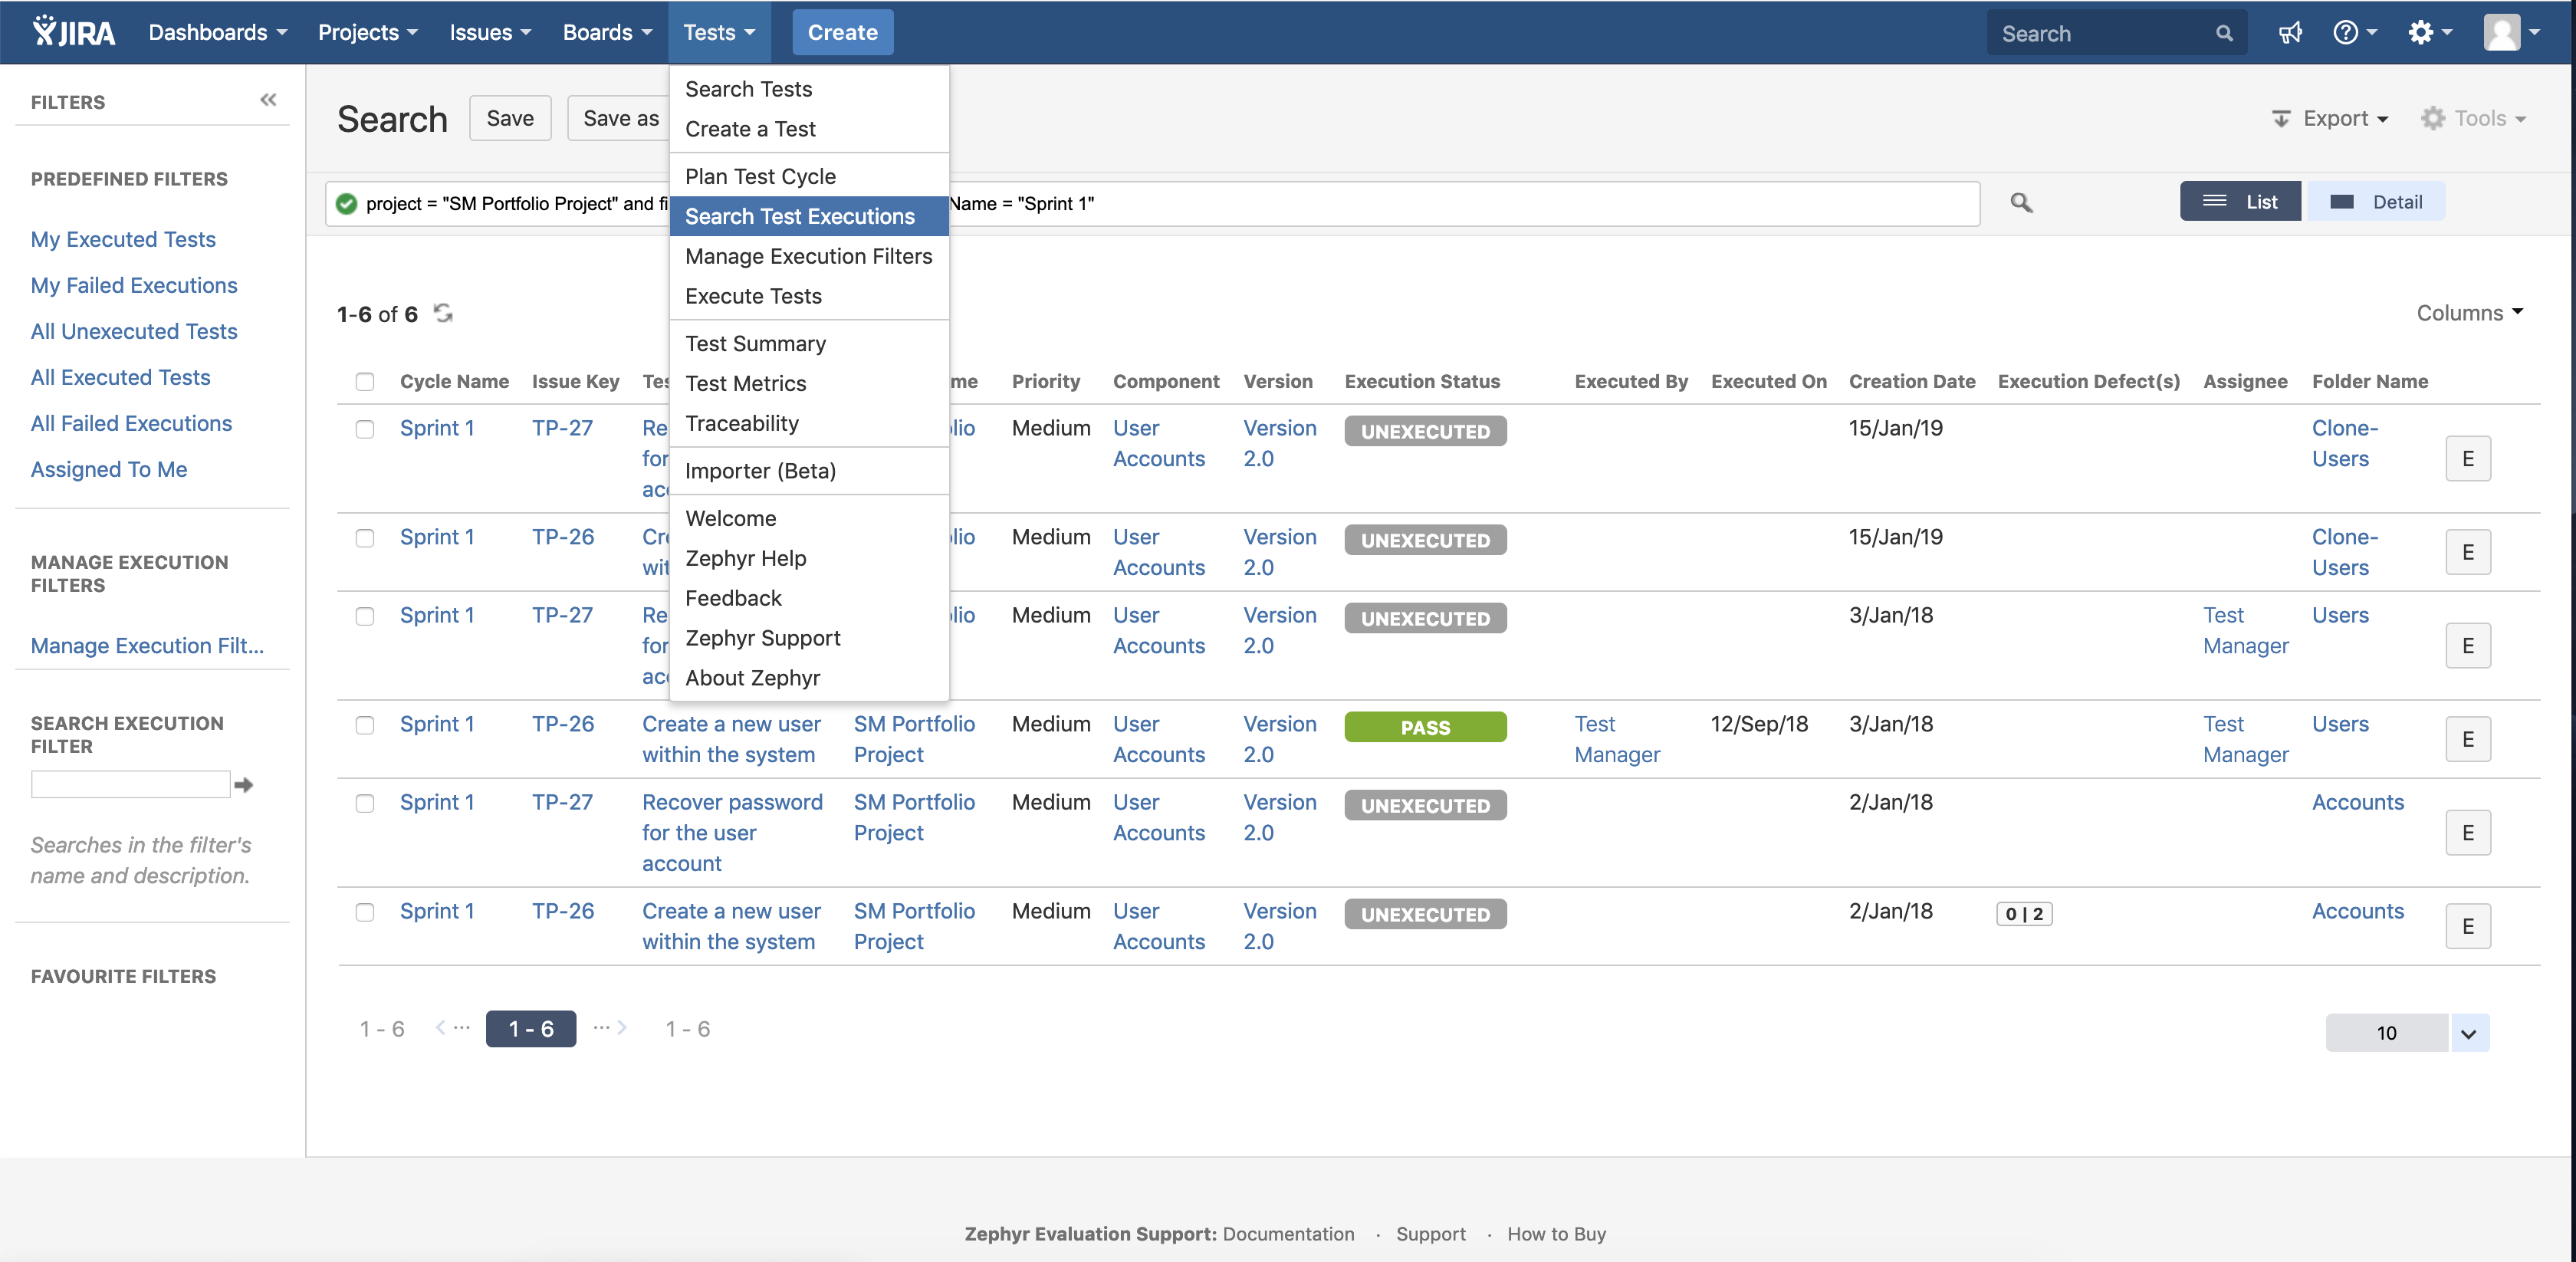Image resolution: width=2576 pixels, height=1262 pixels.
Task: Click the magnifier icon to run the ZQL query
Action: (2021, 203)
